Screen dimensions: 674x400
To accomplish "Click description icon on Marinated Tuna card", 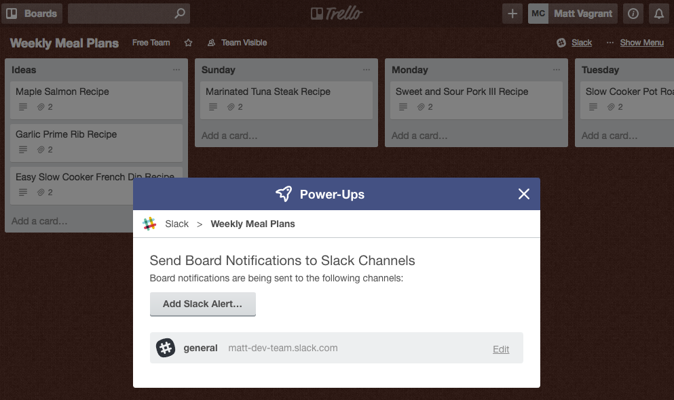I will [x=213, y=107].
